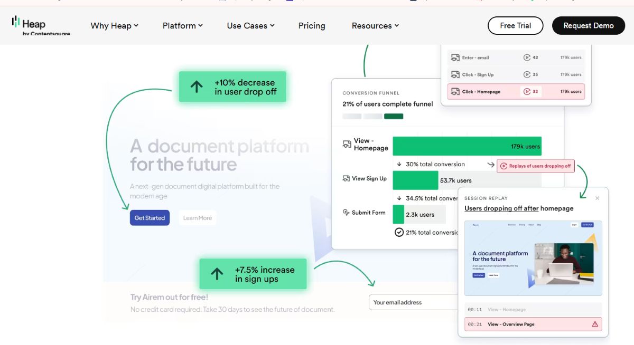Click the Learn More button
The width and height of the screenshot is (634, 345).
[x=198, y=218]
